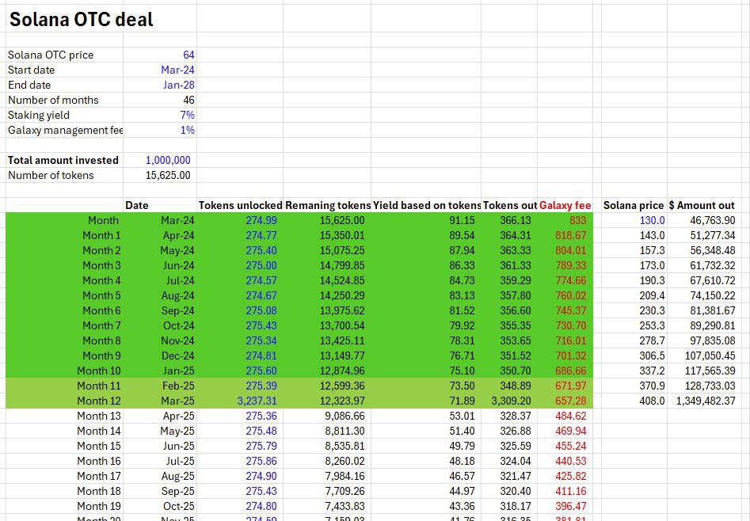Click the Solana price value 253.3
The image size is (750, 521).
point(652,325)
